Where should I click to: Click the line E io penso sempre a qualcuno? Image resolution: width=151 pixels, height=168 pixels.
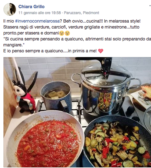(x=50, y=51)
